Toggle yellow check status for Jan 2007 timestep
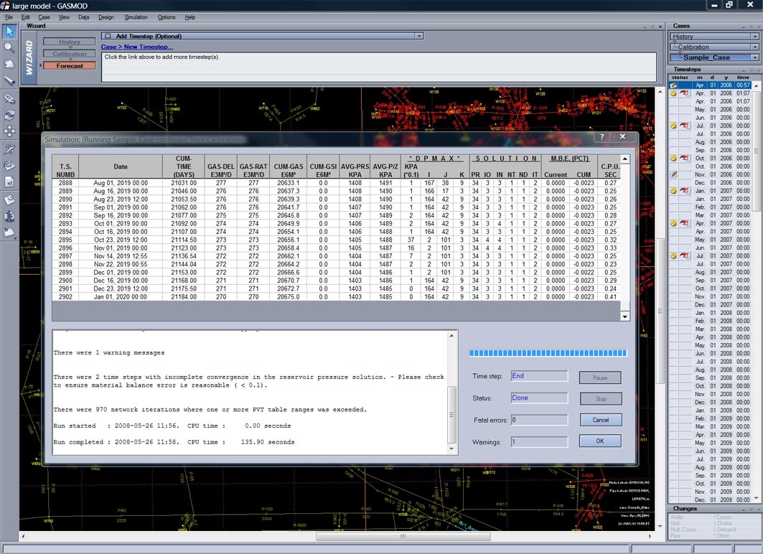 [673, 191]
